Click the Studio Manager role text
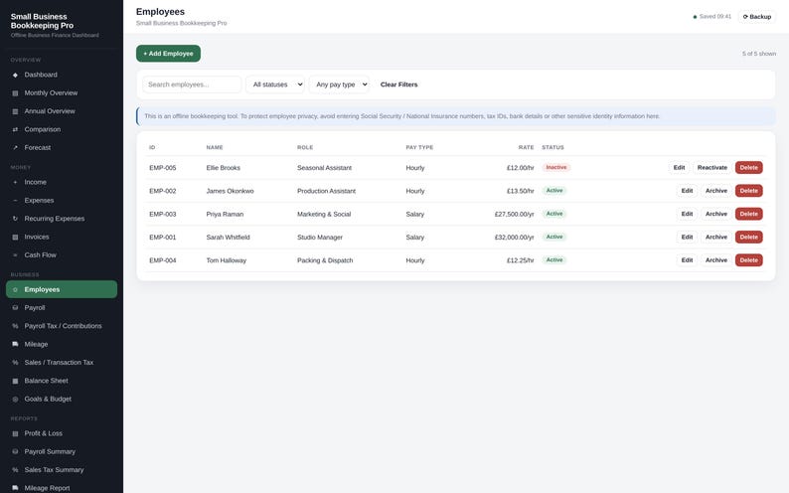 [320, 237]
